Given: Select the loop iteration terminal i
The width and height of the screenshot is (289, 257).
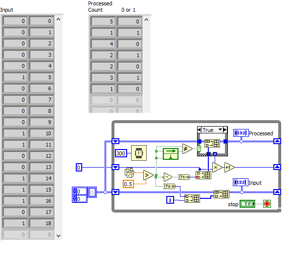Looking at the screenshot, I should coord(170,200).
